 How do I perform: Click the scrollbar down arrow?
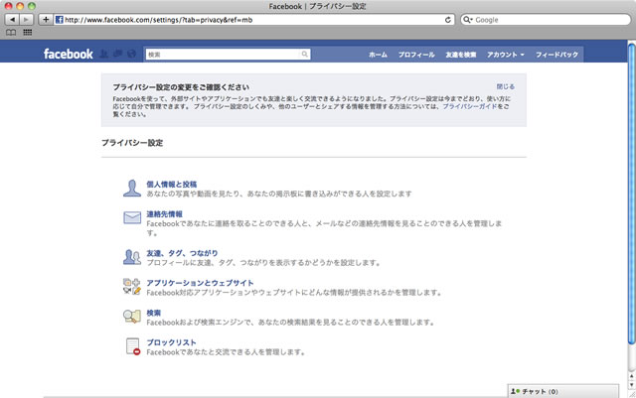632,385
